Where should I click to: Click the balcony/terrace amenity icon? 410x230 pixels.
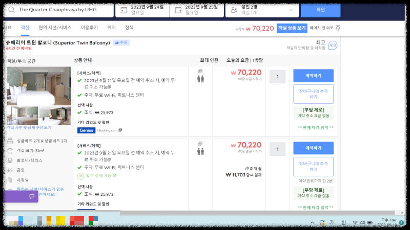[x=10, y=160]
